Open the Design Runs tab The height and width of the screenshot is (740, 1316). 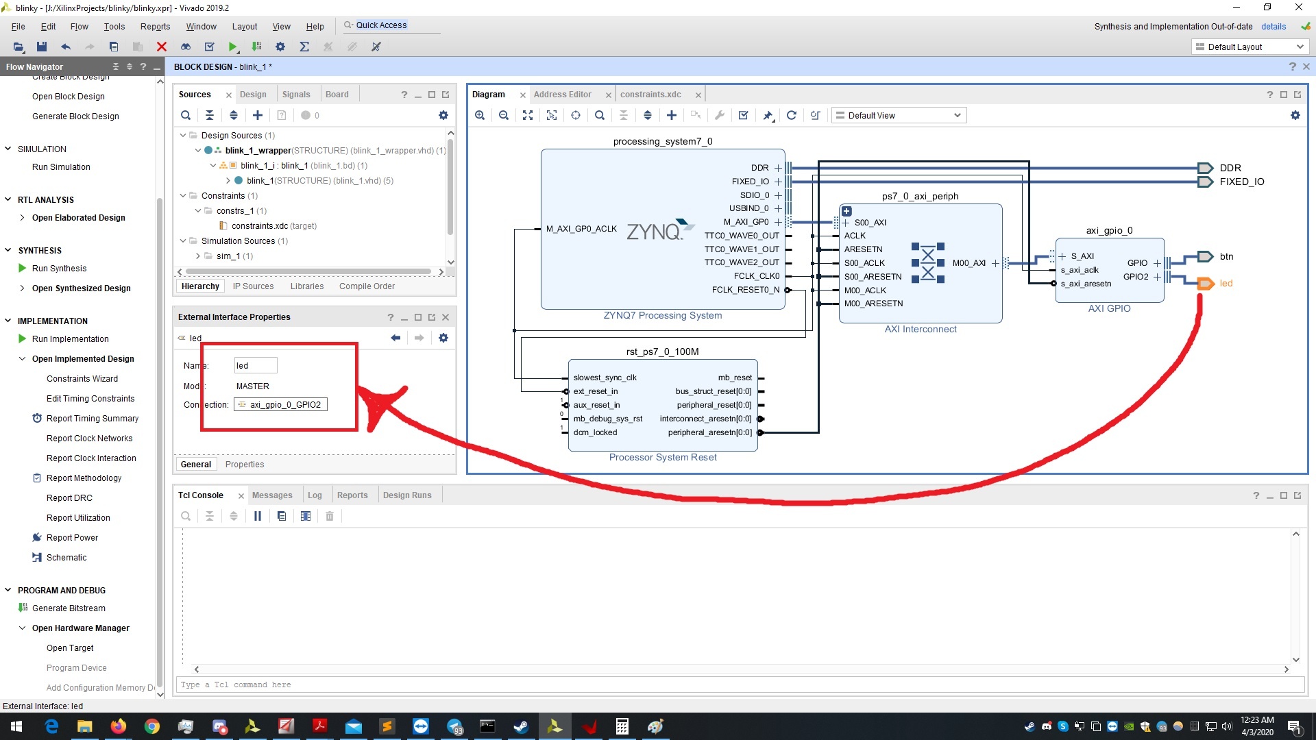pos(407,495)
